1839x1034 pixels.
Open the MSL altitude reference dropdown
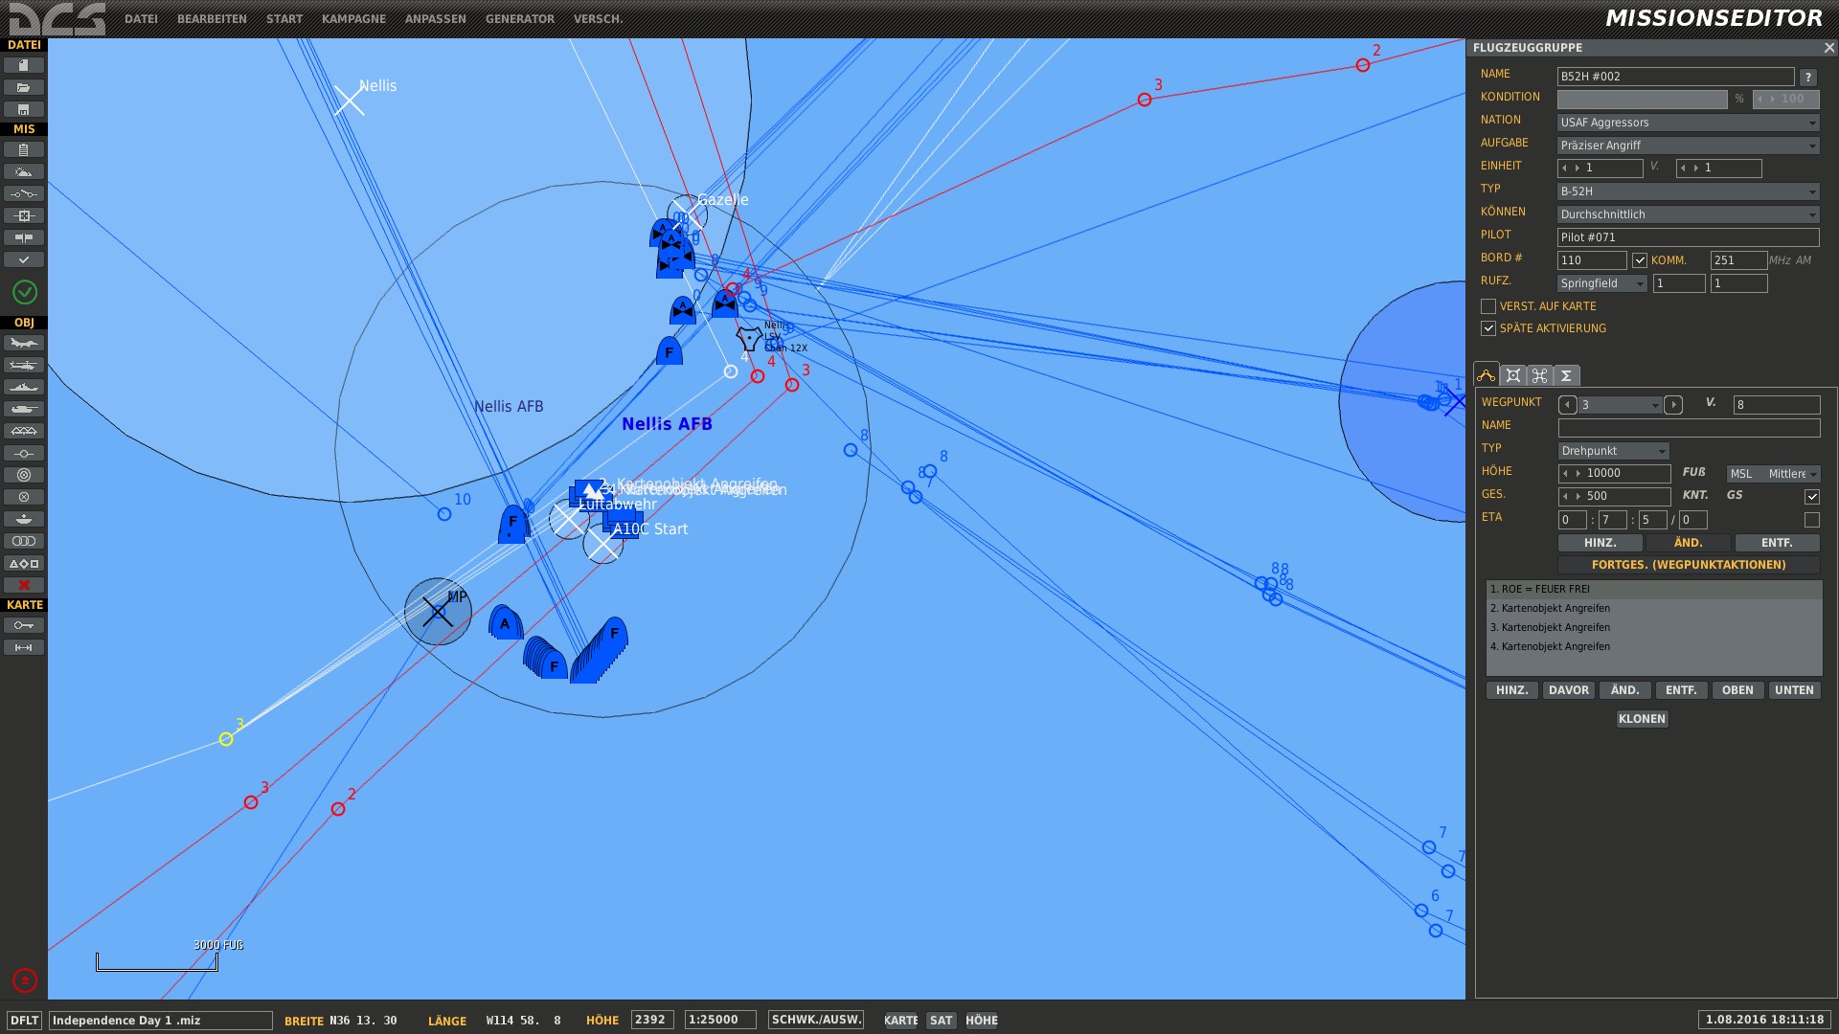point(1774,474)
